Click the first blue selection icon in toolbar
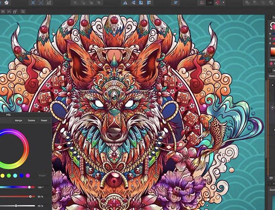Screen dimensions: 275x210 [x=33, y=3]
